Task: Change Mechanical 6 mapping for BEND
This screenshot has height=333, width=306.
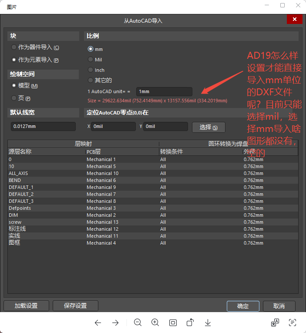Action: tap(122, 180)
